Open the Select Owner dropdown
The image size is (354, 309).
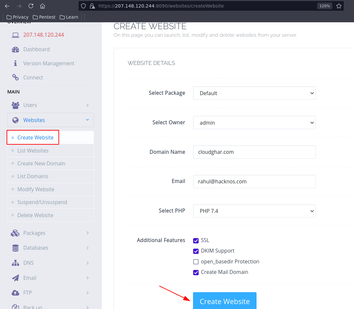pyautogui.click(x=254, y=122)
